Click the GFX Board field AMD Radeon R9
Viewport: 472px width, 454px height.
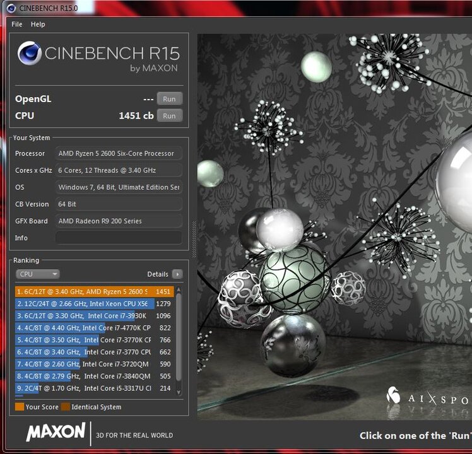point(119,221)
